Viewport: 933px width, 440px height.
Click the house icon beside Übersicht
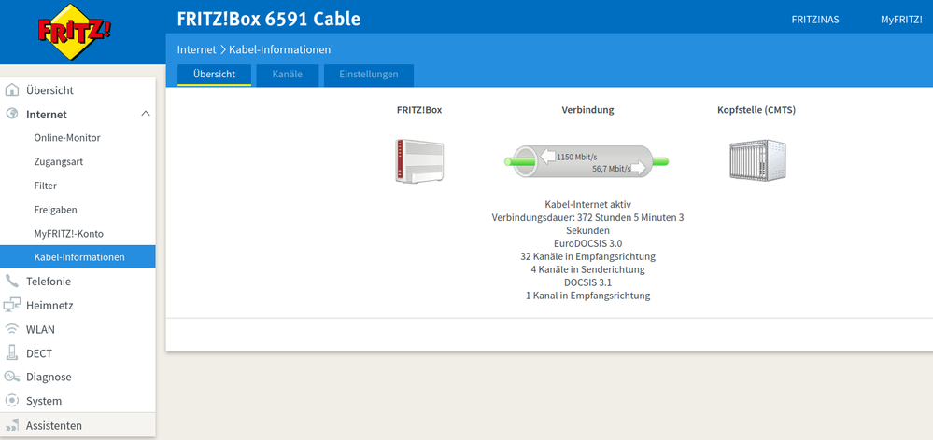[x=12, y=90]
